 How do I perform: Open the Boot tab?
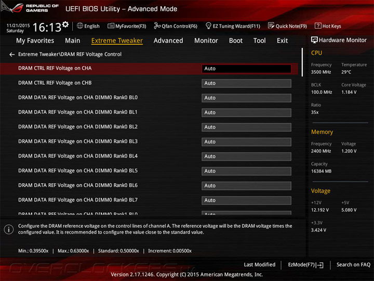pos(236,41)
